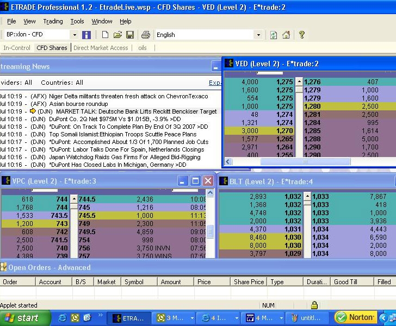This screenshot has height=326, width=396.
Task: Click VED horizontal scrollbar thumb
Action: [x=305, y=162]
